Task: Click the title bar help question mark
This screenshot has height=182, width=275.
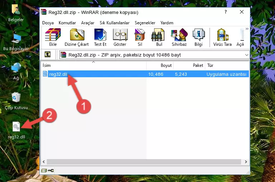Action: [226, 12]
